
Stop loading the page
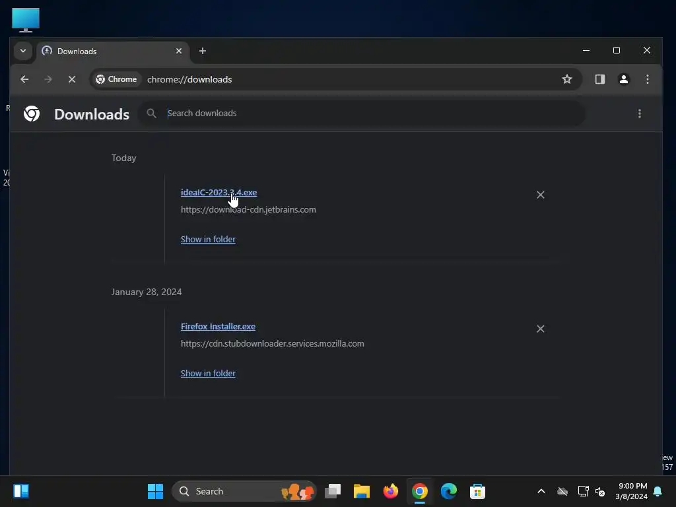pyautogui.click(x=72, y=79)
